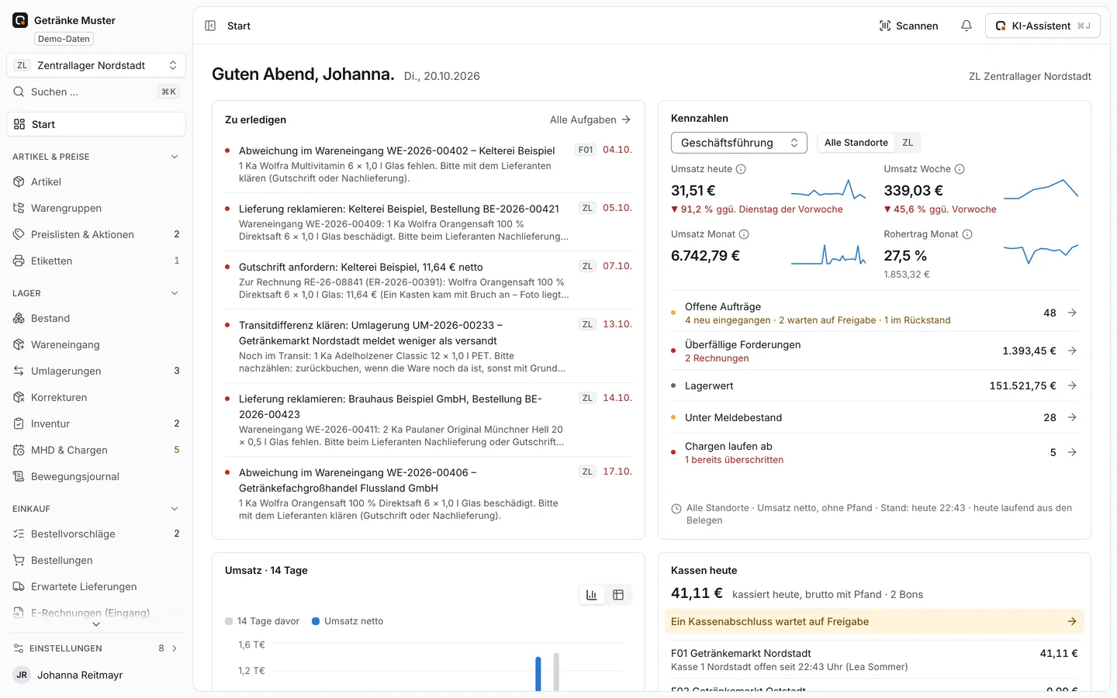Open the Zentrallager Nordstadt location selector
The width and height of the screenshot is (1117, 698).
point(96,65)
